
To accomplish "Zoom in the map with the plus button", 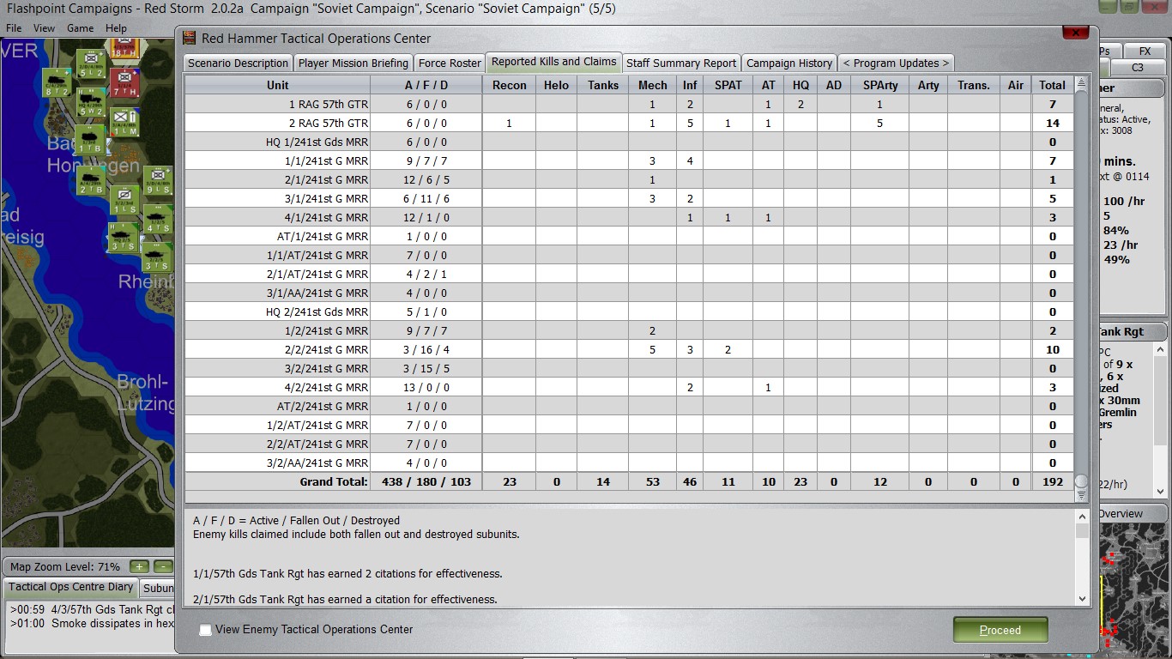I will (x=139, y=566).
